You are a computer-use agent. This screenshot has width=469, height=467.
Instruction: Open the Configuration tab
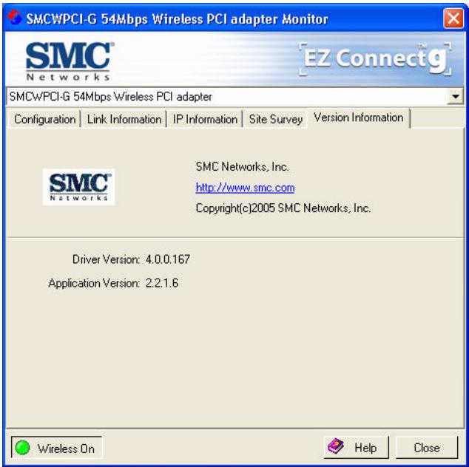point(44,120)
